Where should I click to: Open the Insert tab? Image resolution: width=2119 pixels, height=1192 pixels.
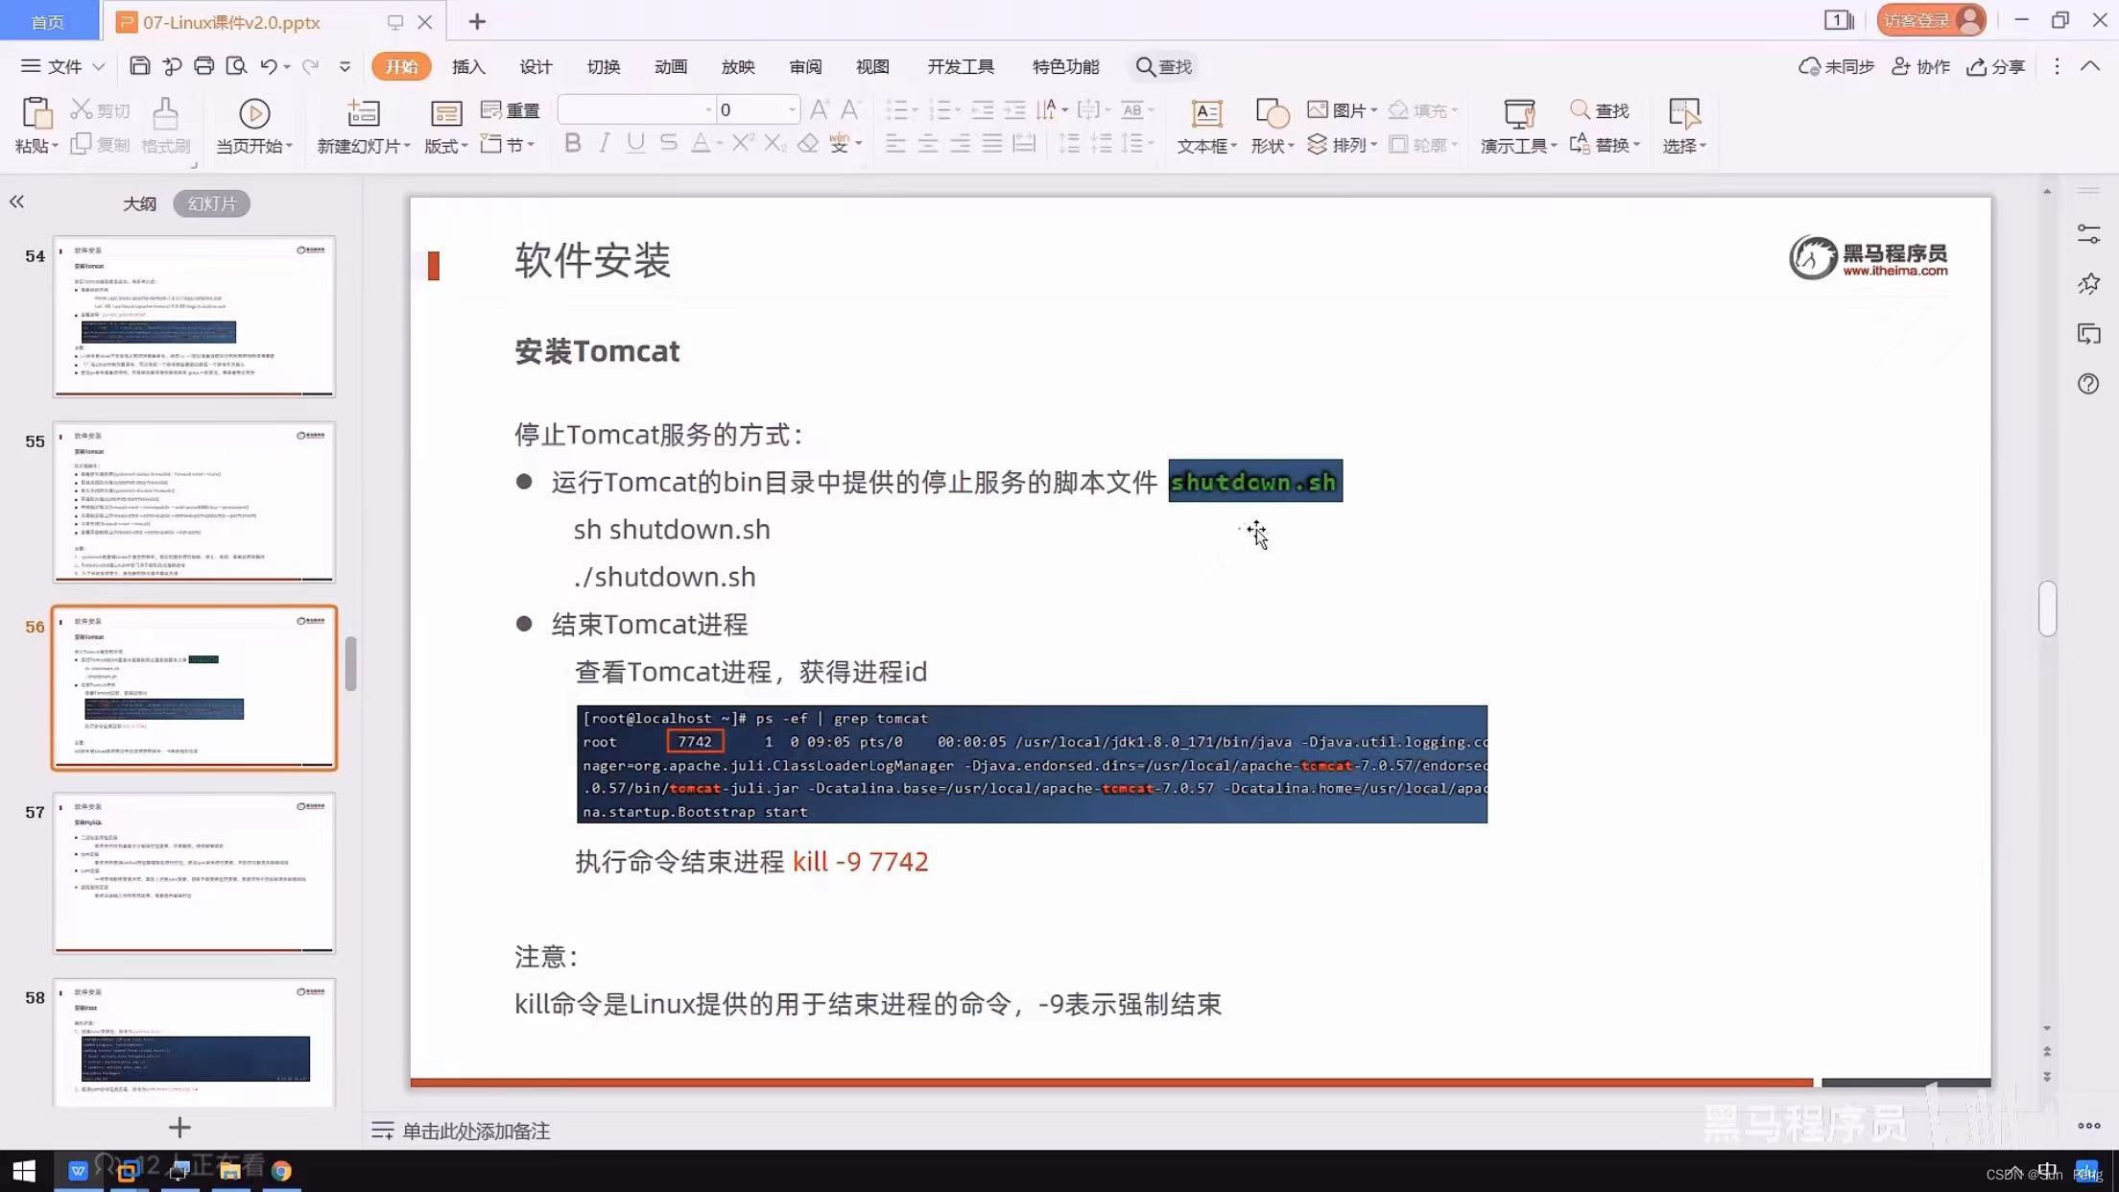468,66
